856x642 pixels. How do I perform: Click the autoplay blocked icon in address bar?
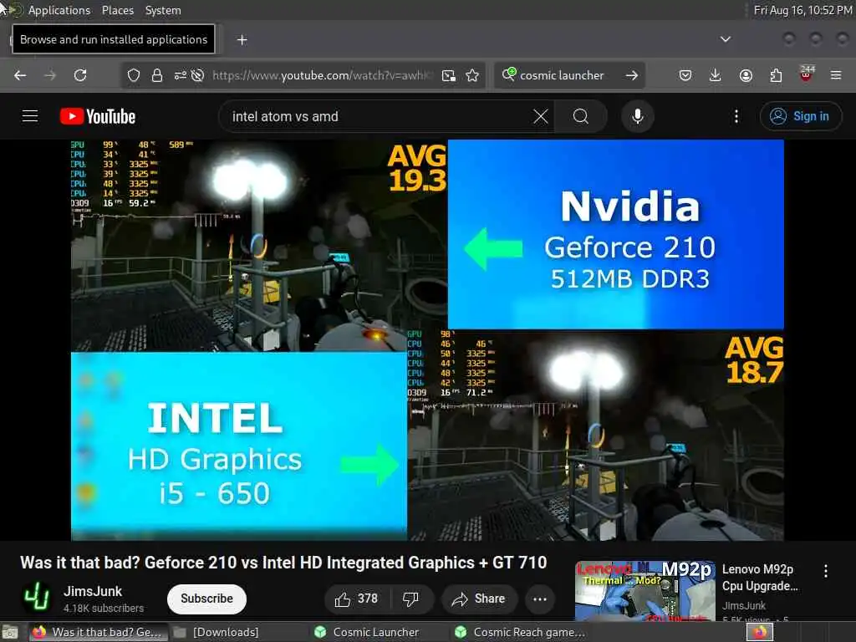pyautogui.click(x=197, y=75)
